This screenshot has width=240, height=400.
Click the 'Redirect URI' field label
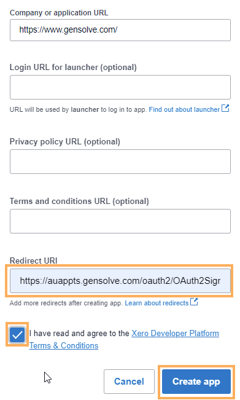(33, 261)
